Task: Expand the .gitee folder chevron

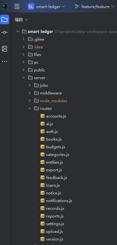Action: 24,39
